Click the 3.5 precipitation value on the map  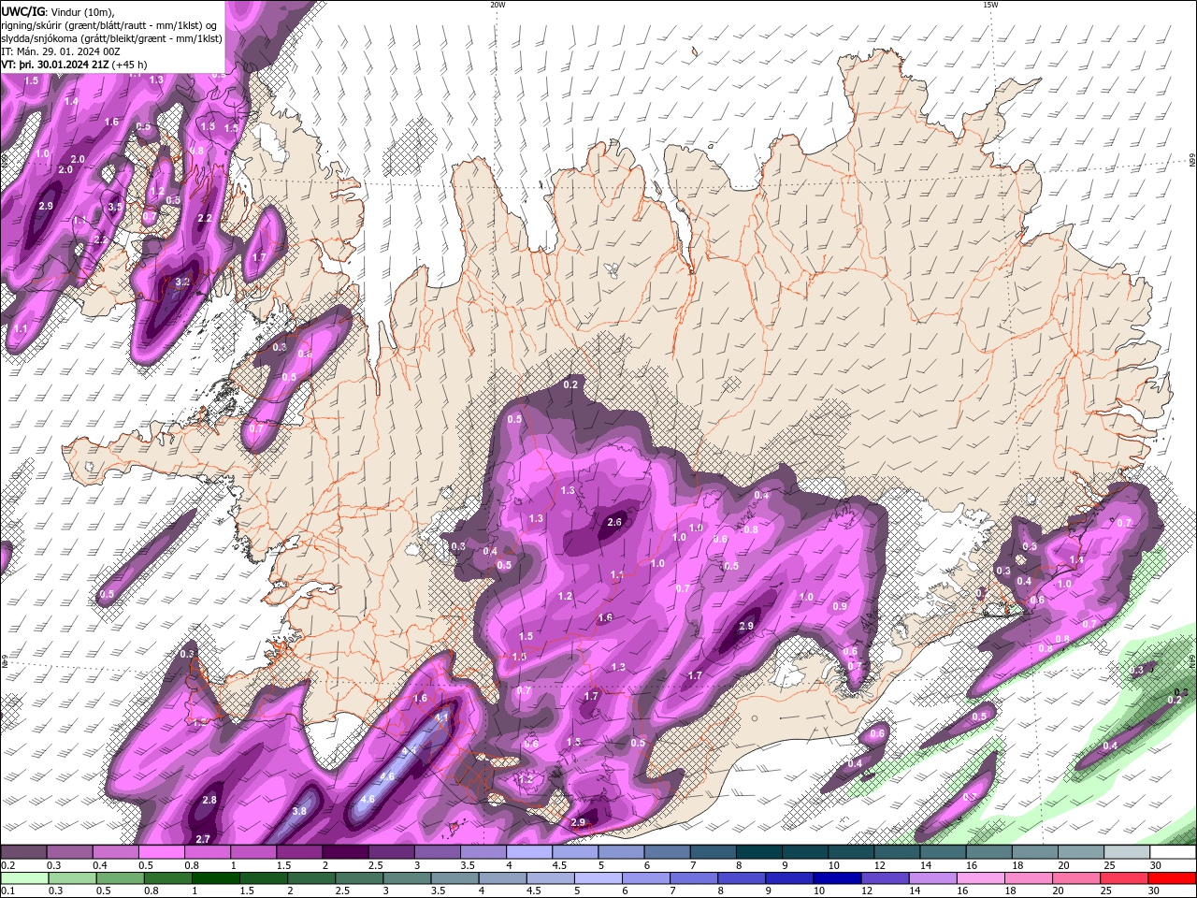pos(115,207)
